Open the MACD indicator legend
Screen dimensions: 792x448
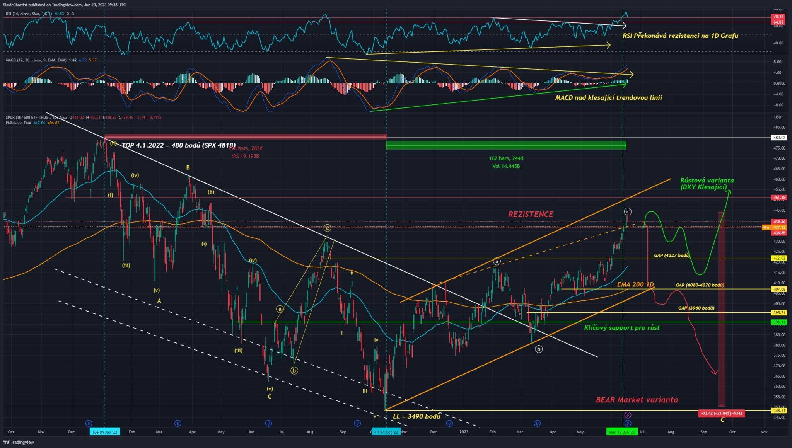click(51, 60)
